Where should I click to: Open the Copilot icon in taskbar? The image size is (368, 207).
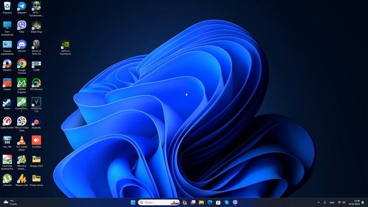coord(185,202)
